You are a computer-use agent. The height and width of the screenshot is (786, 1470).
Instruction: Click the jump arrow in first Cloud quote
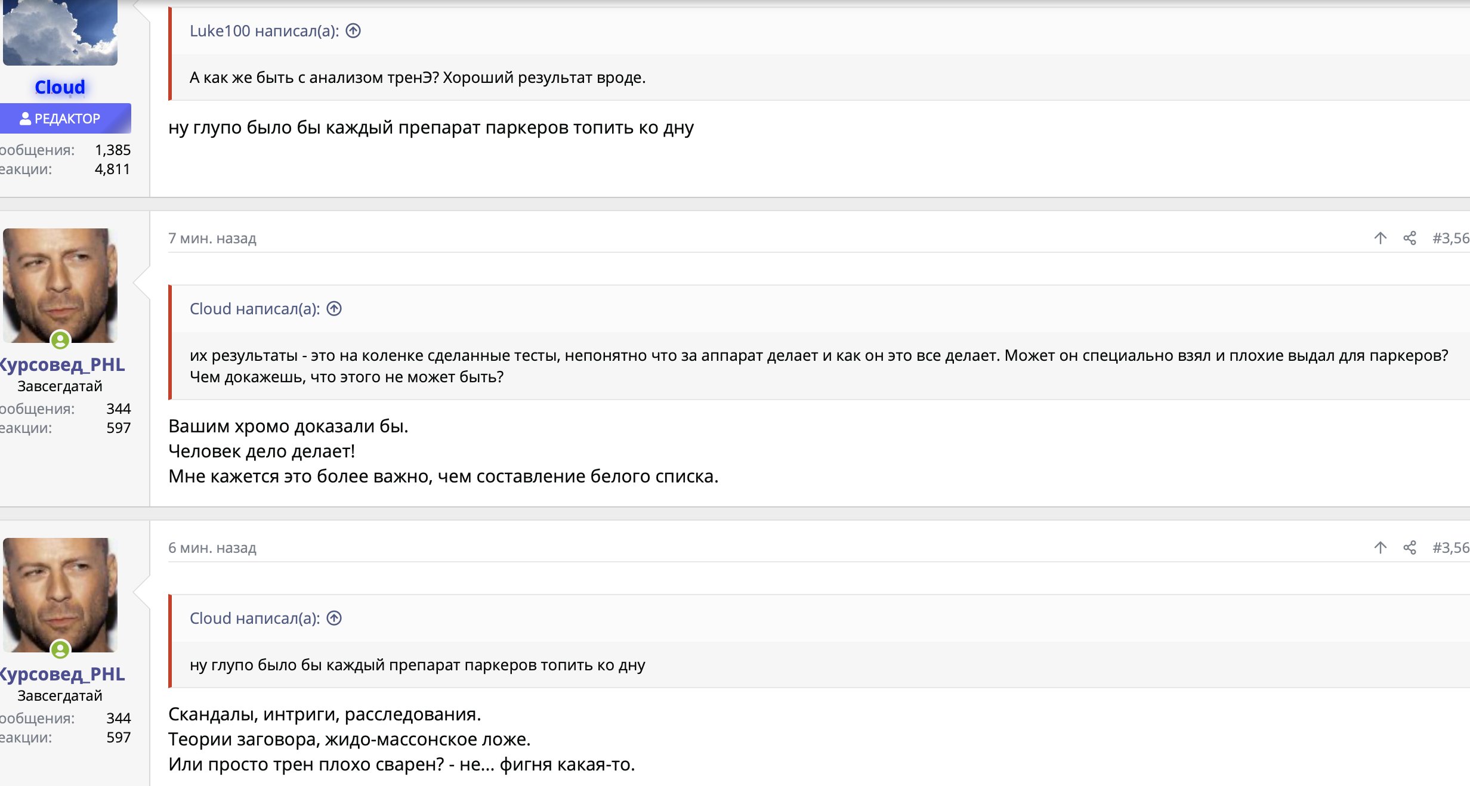(x=334, y=308)
